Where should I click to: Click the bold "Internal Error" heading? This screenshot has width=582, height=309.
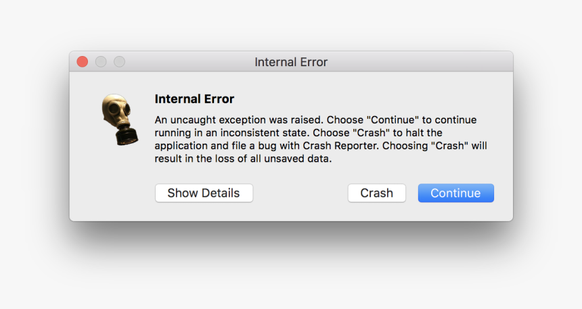pos(194,99)
